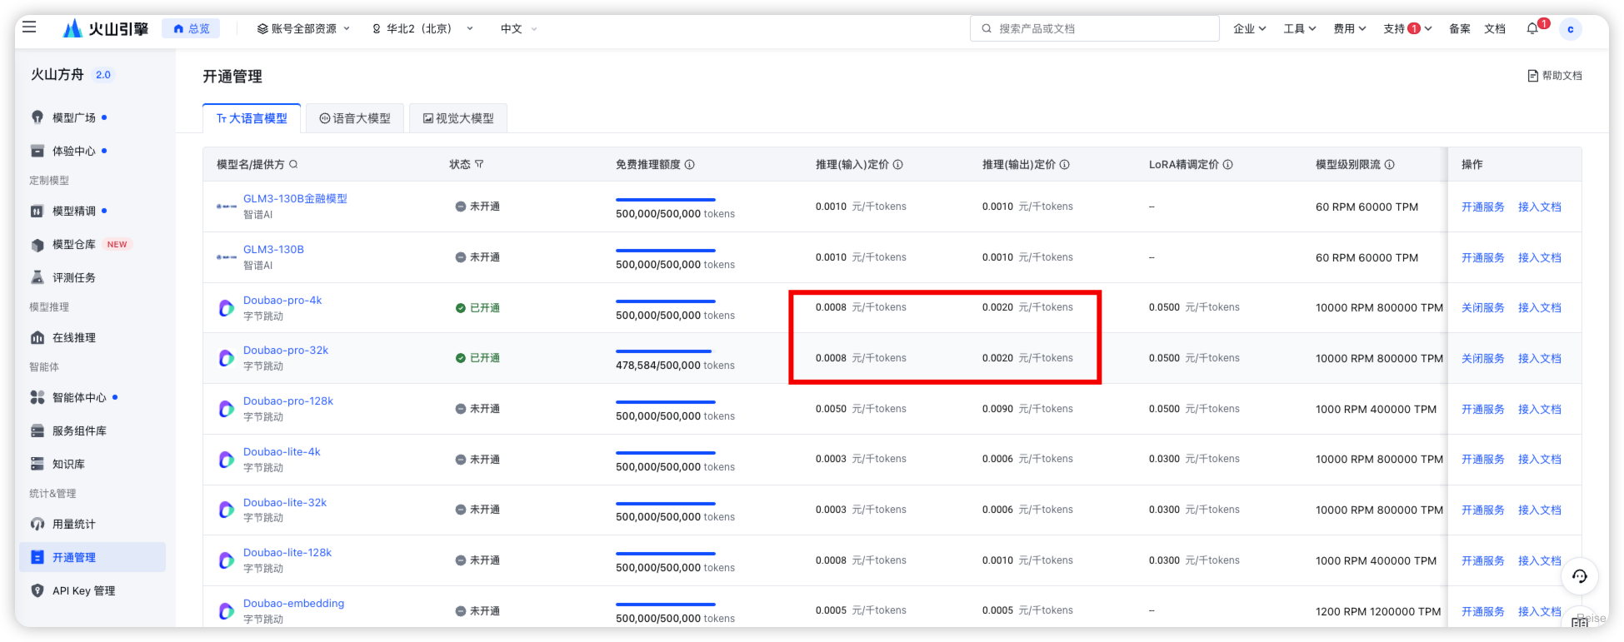Click the 1000 RPM 400000 TPM limit for Doubao-pro-128k

(1376, 409)
